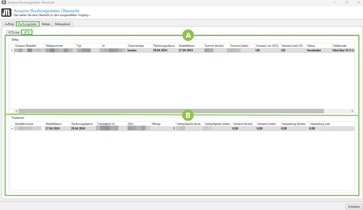Viewport: 363px width, 210px height.
Task: Go to the Belegupload tab
Action: click(63, 24)
